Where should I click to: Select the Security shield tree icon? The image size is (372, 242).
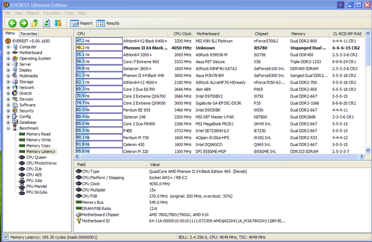(x=15, y=111)
